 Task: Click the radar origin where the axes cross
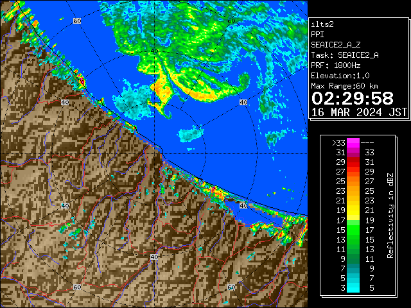click(x=154, y=154)
